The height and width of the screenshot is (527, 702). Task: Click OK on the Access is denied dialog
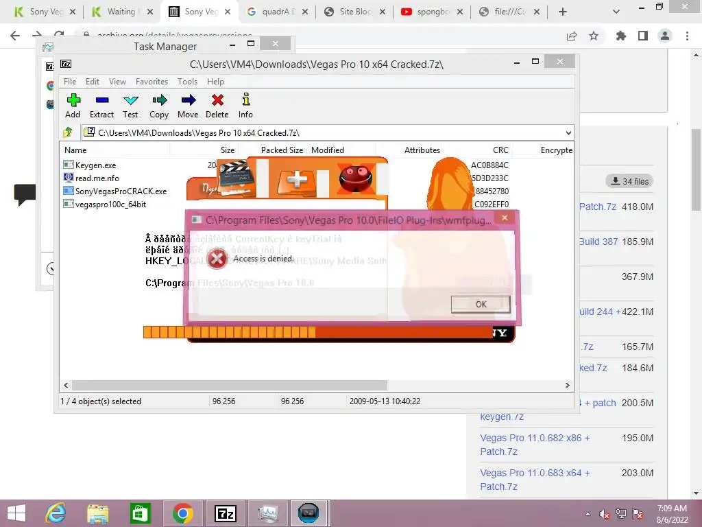pyautogui.click(x=481, y=304)
